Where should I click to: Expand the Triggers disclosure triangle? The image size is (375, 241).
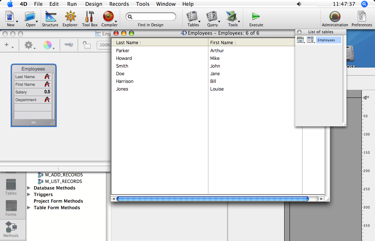pyautogui.click(x=29, y=195)
